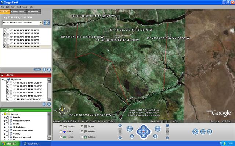Open the Fly To coordinates dropdown arrow

41,23
